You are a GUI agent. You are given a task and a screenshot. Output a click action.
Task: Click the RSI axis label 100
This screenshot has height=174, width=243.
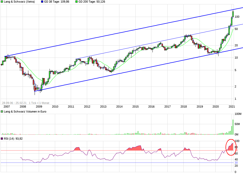coord(237,141)
